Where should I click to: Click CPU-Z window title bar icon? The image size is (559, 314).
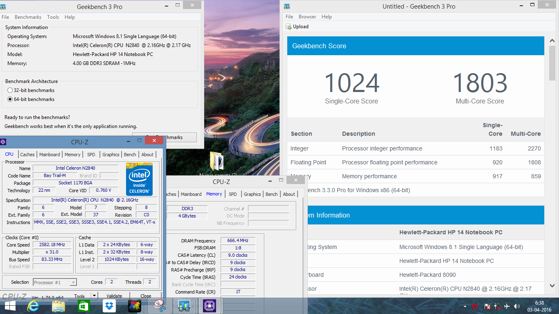pyautogui.click(x=3, y=142)
